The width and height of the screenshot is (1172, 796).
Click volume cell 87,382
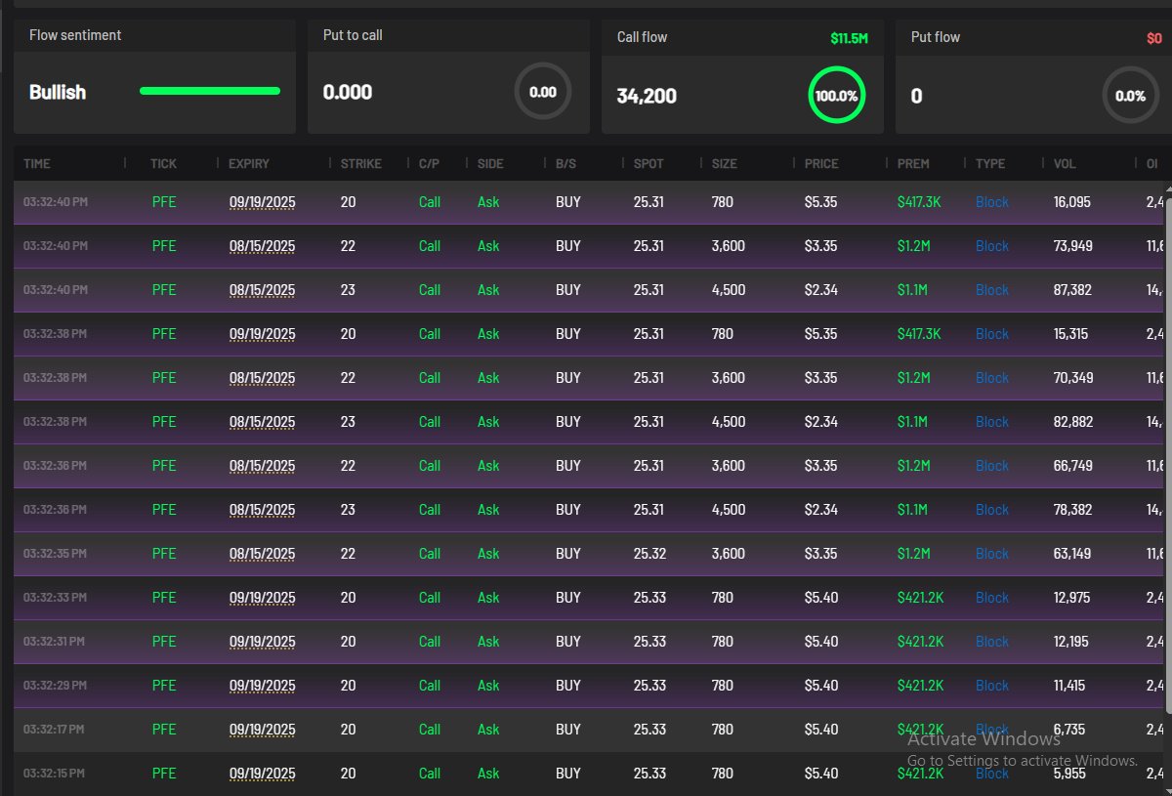coord(1073,290)
